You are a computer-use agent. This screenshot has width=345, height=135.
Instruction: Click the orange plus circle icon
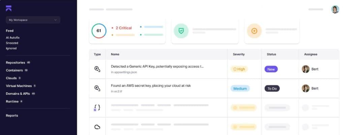[x=254, y=31]
